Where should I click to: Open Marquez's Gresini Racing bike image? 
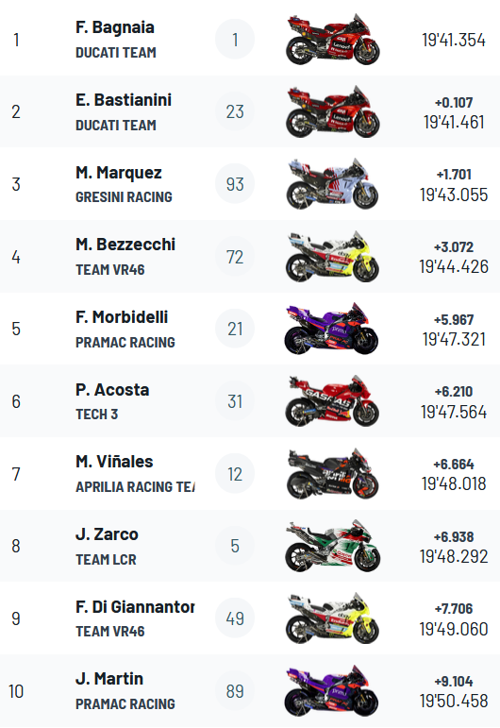(333, 184)
